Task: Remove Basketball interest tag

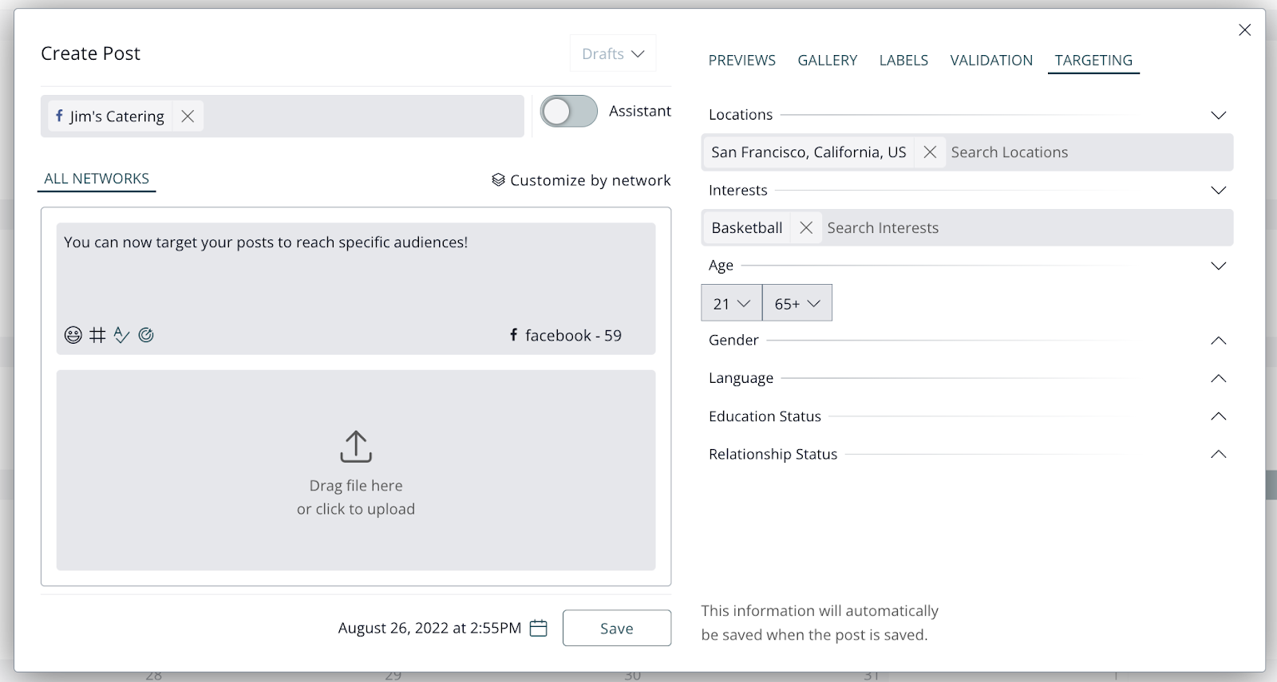Action: pyautogui.click(x=806, y=228)
